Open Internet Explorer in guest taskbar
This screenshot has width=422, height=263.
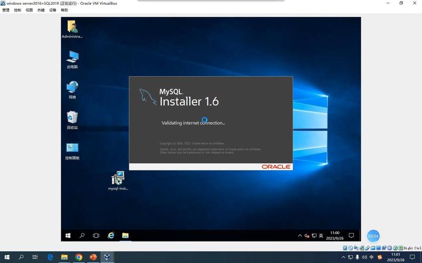coord(111,236)
